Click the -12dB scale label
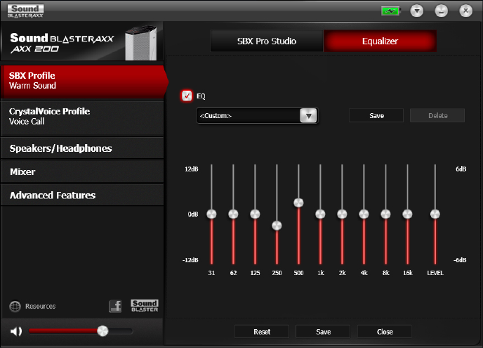 pos(190,260)
